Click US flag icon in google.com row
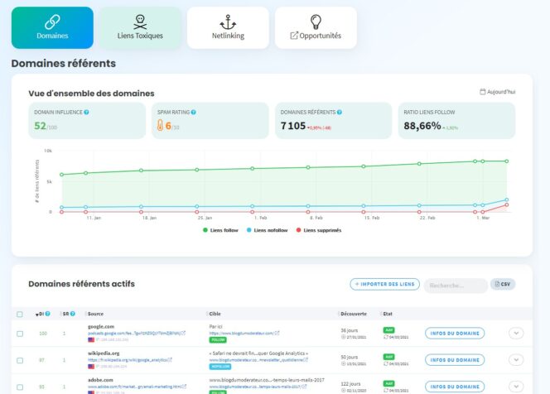 click(x=91, y=339)
